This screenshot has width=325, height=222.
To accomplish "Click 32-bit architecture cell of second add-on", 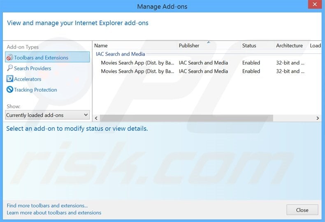I will point(290,71).
